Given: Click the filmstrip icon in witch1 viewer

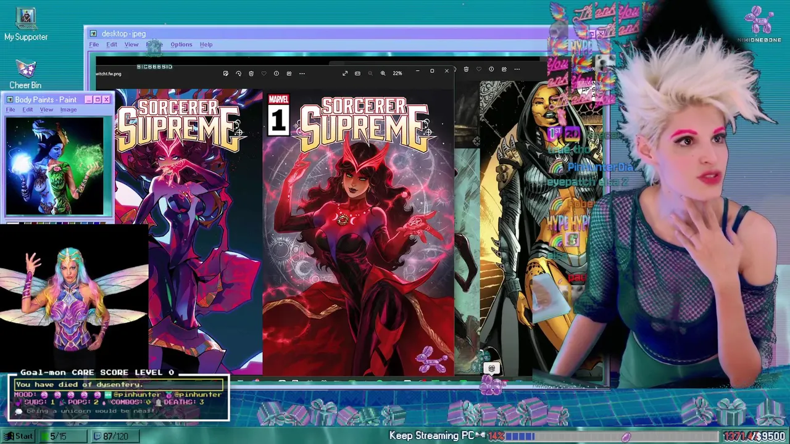Looking at the screenshot, I should point(357,73).
